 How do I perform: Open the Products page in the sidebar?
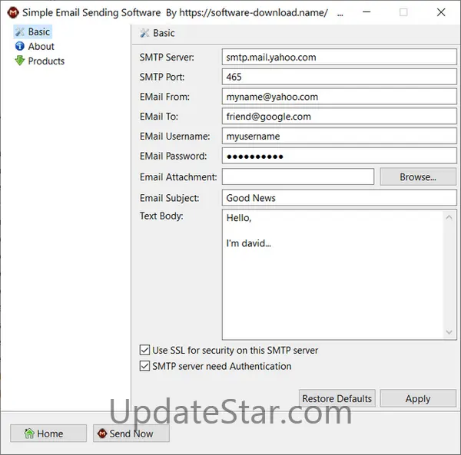pyautogui.click(x=46, y=61)
